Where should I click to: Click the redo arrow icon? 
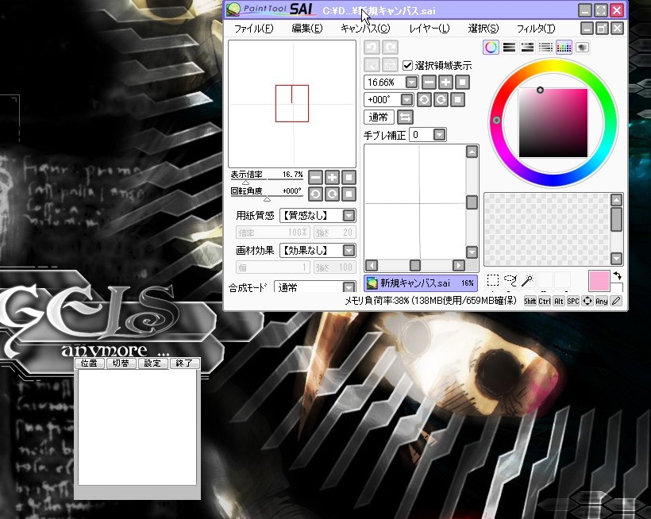pos(390,48)
